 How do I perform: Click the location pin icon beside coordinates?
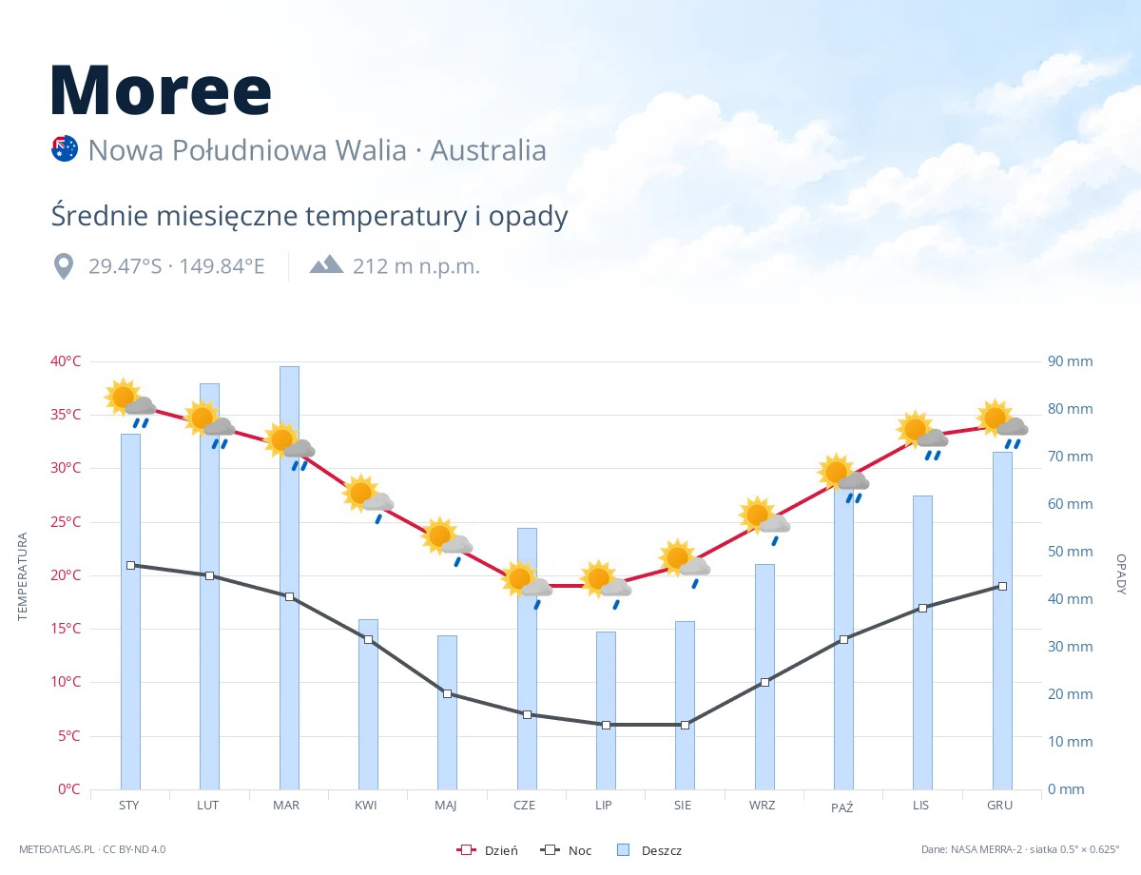point(64,266)
